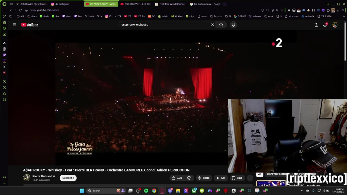
Task: Open the YouTube account avatar menu
Action: click(x=335, y=25)
